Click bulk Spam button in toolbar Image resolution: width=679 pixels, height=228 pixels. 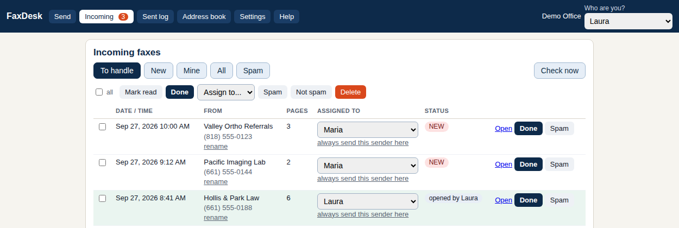pyautogui.click(x=273, y=92)
